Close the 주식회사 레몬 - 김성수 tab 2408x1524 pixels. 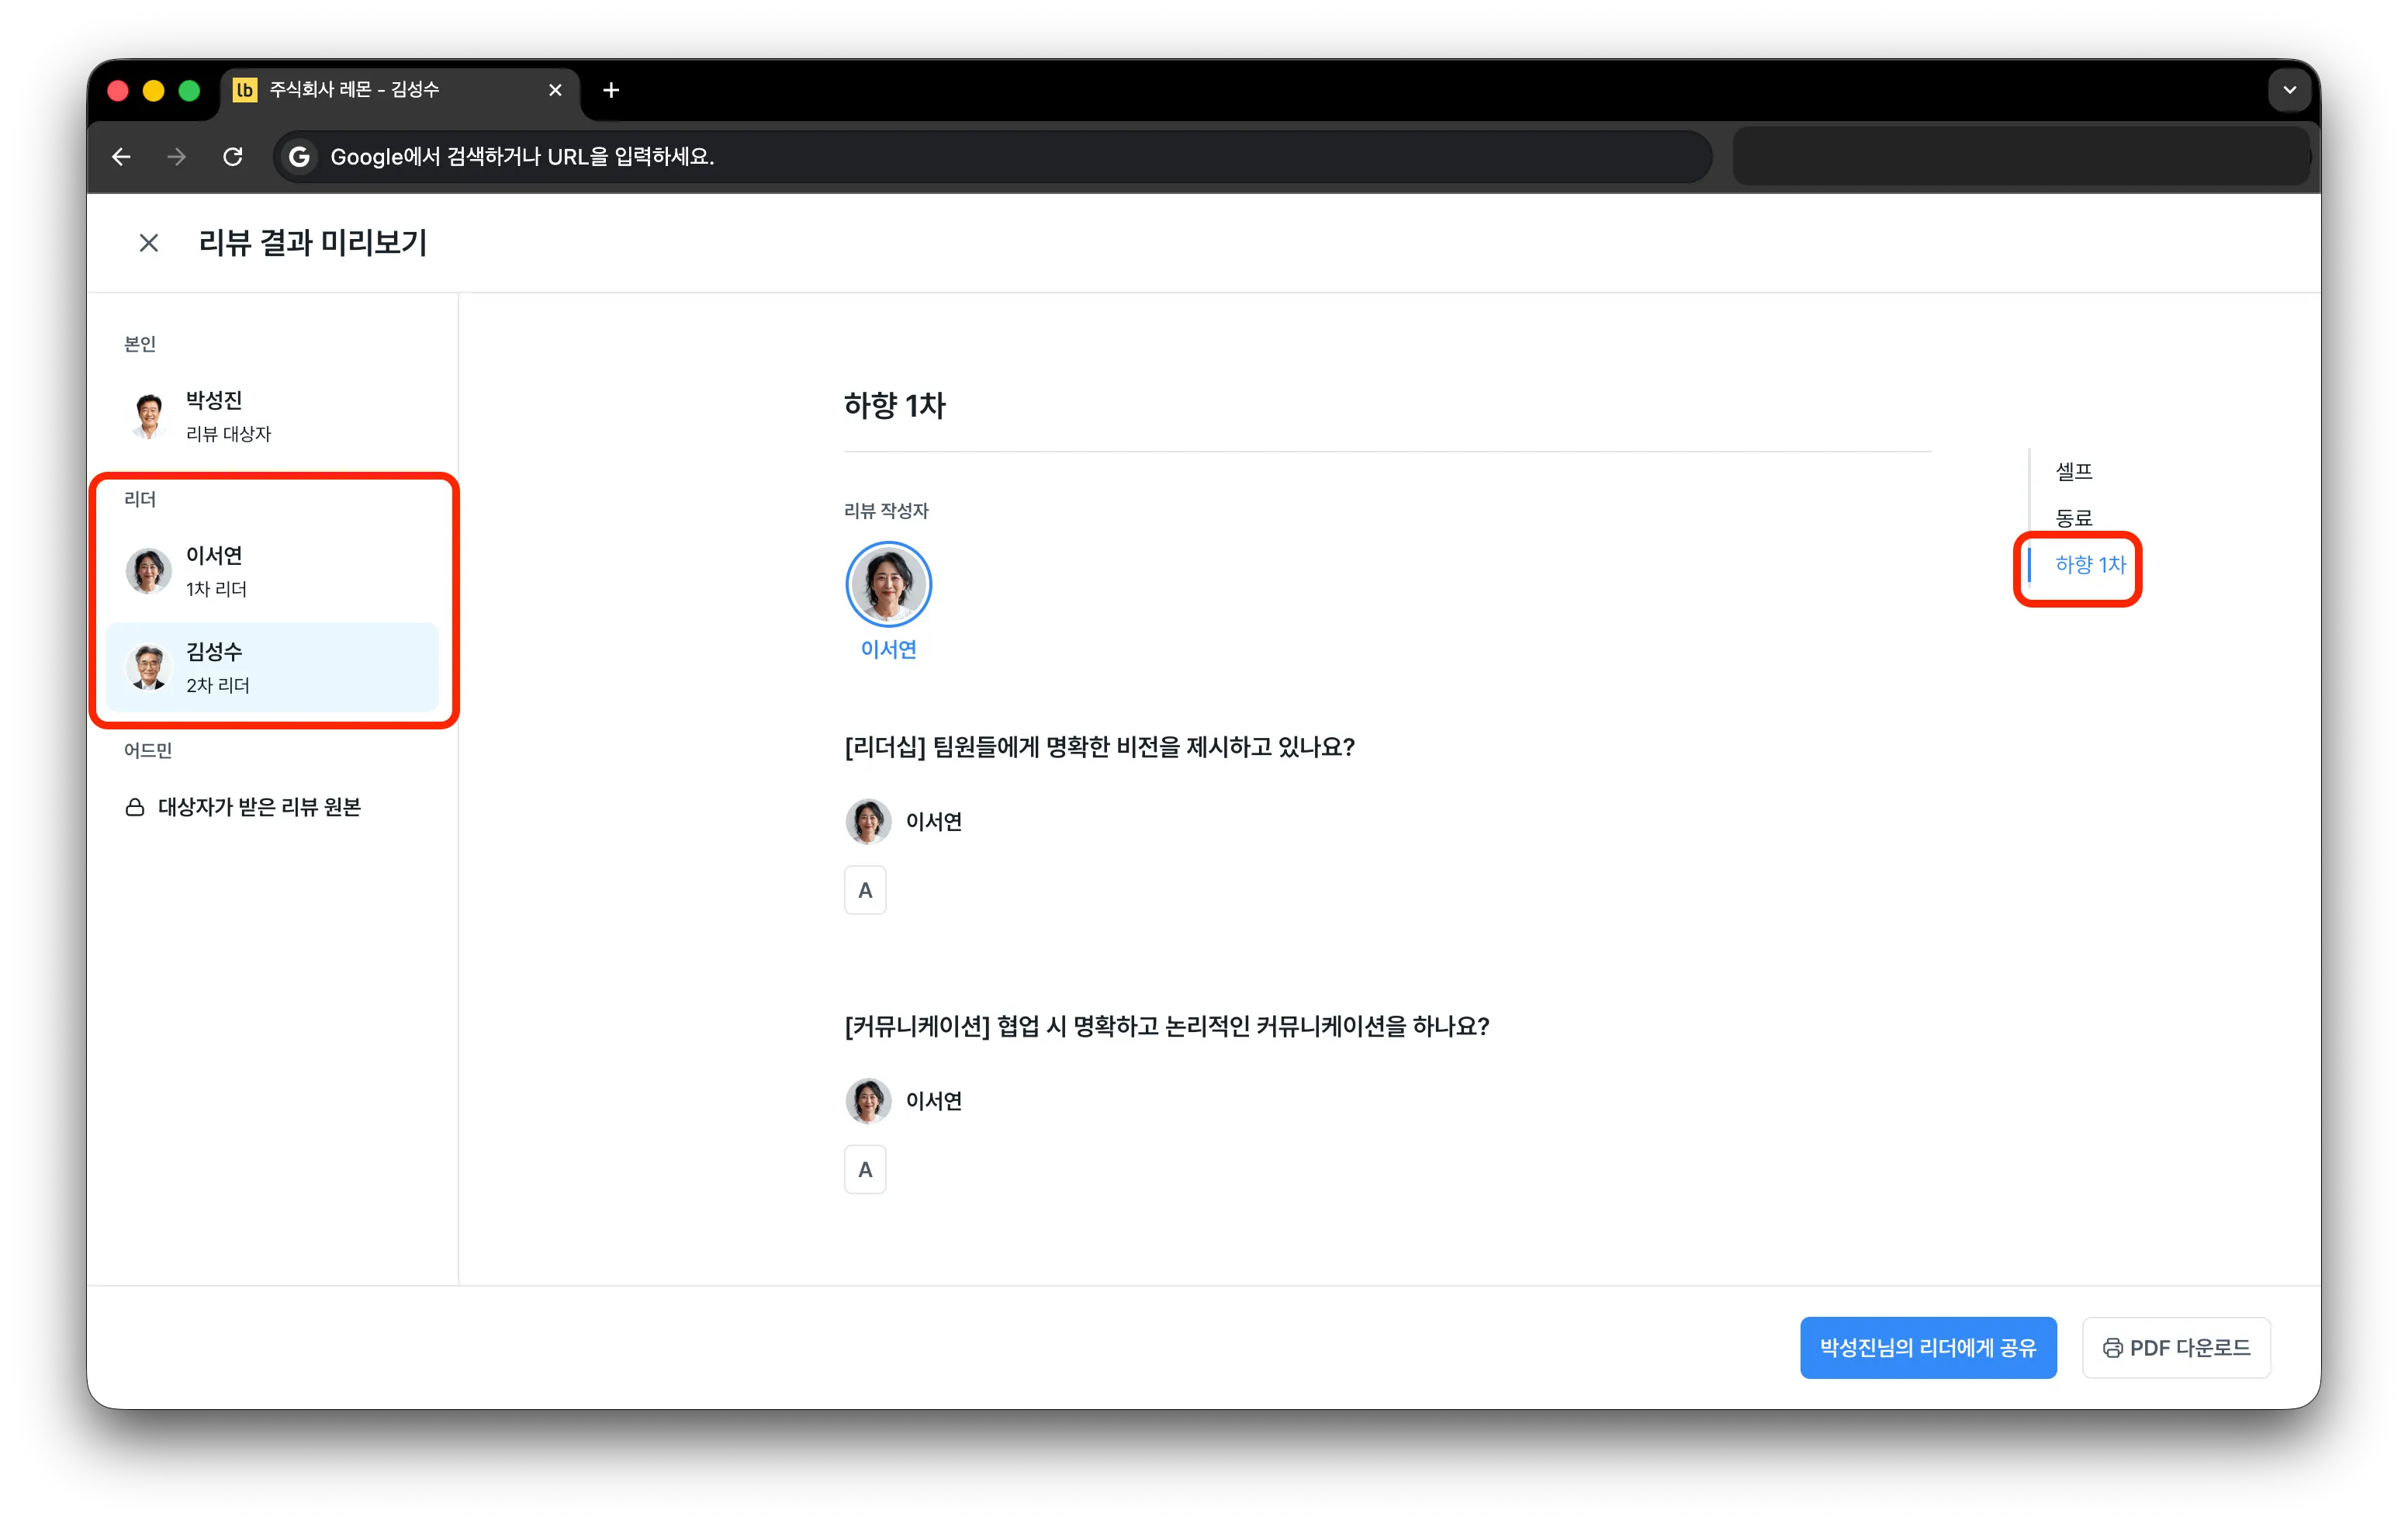pos(555,90)
